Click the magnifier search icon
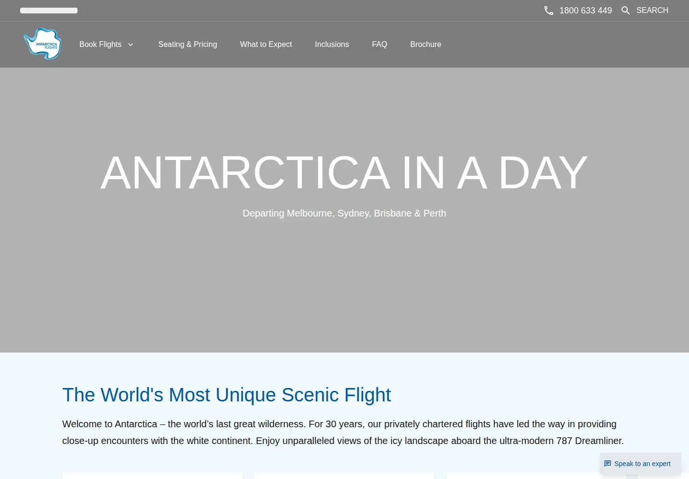Screen dimensions: 689x479 pyautogui.click(x=625, y=11)
